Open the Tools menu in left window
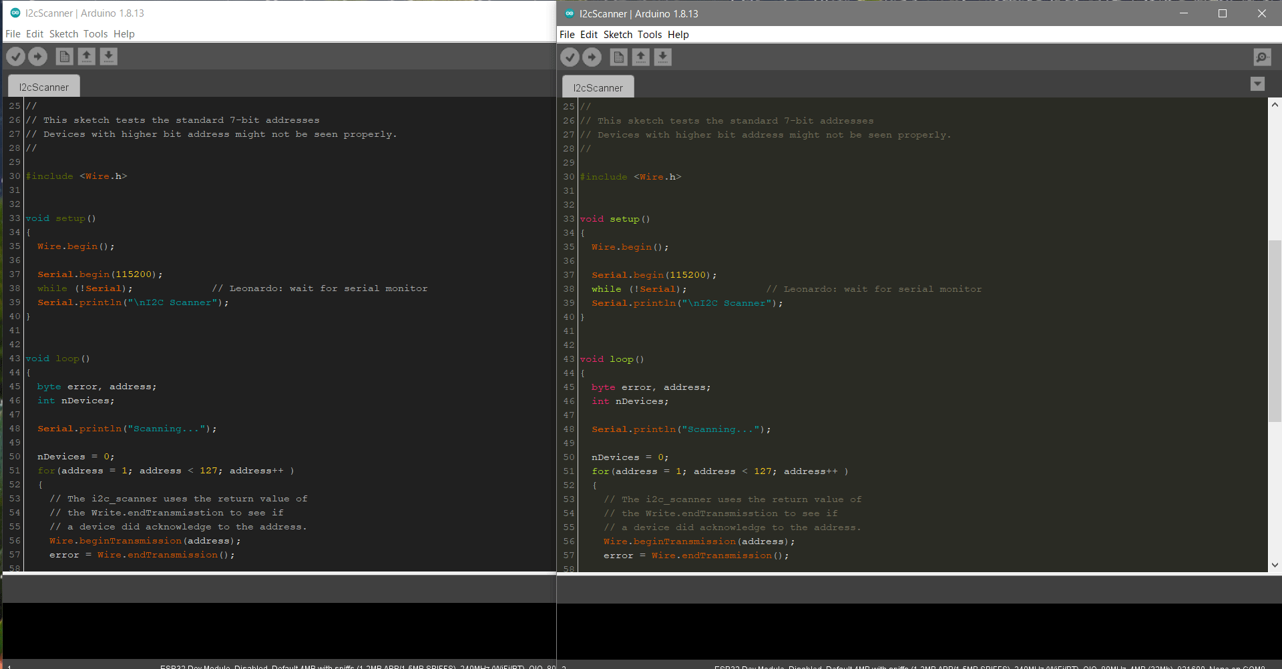The height and width of the screenshot is (669, 1282). pos(95,34)
